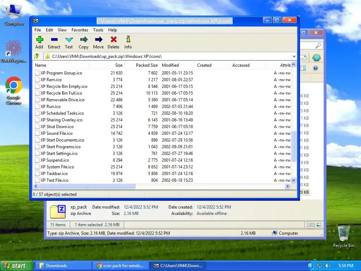
Task: Click the address path input field
Action: point(170,56)
